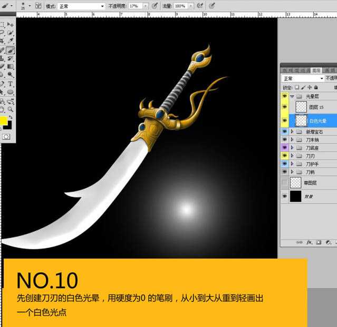
Task: Select the History Brush tool
Action: tap(10, 58)
